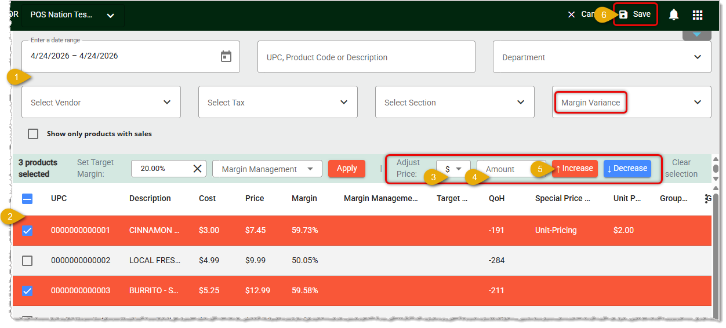Click the Margin Management column header
726x328 pixels.
pyautogui.click(x=381, y=198)
